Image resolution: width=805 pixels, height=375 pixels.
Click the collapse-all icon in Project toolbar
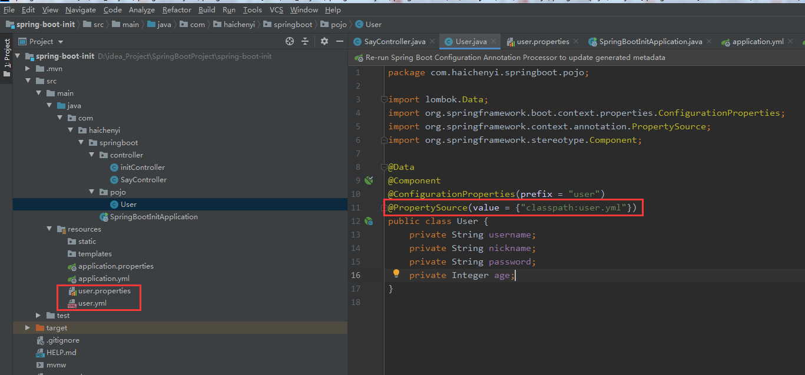coord(305,41)
